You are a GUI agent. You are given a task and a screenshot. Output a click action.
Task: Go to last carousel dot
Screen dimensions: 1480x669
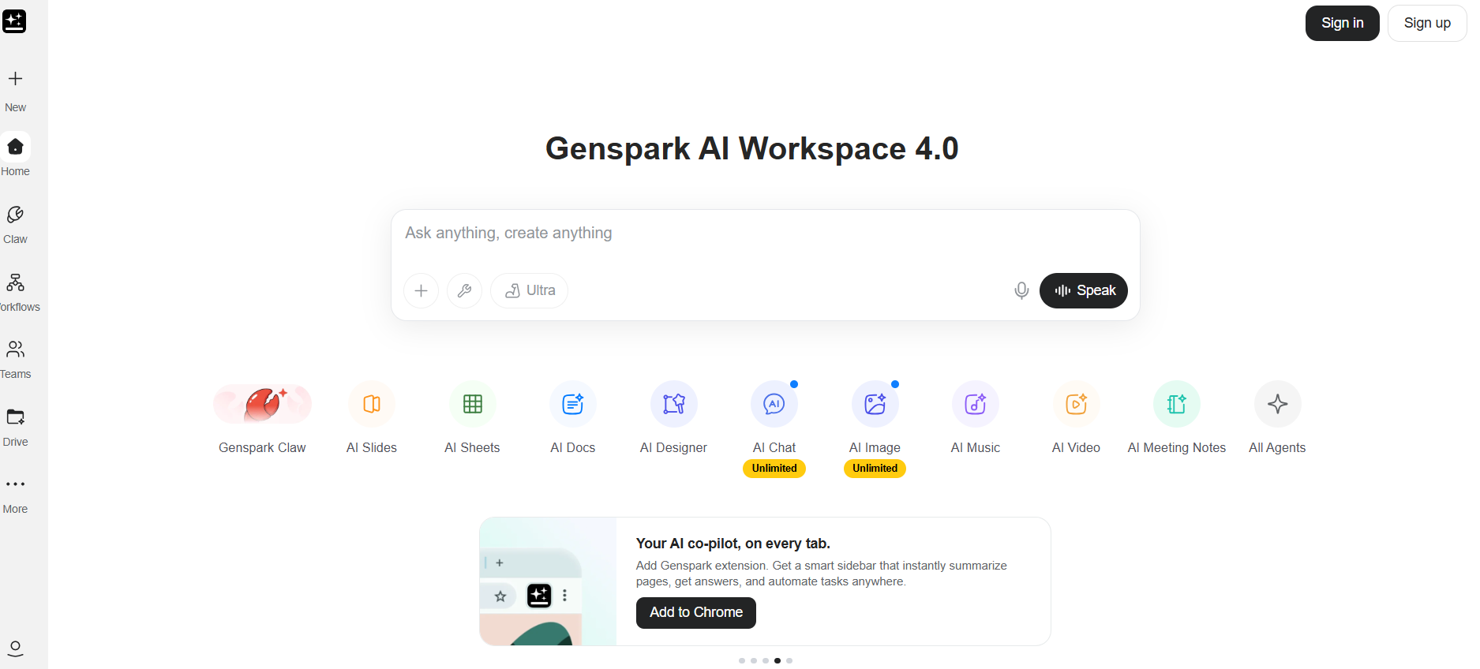click(x=789, y=660)
